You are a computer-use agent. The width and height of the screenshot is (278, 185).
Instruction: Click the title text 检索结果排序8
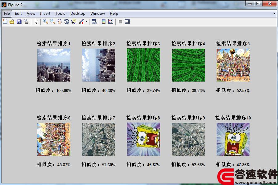(x=143, y=118)
